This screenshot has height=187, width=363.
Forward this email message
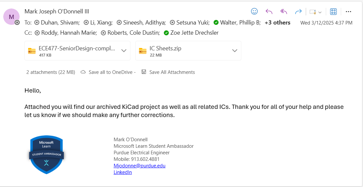click(298, 11)
